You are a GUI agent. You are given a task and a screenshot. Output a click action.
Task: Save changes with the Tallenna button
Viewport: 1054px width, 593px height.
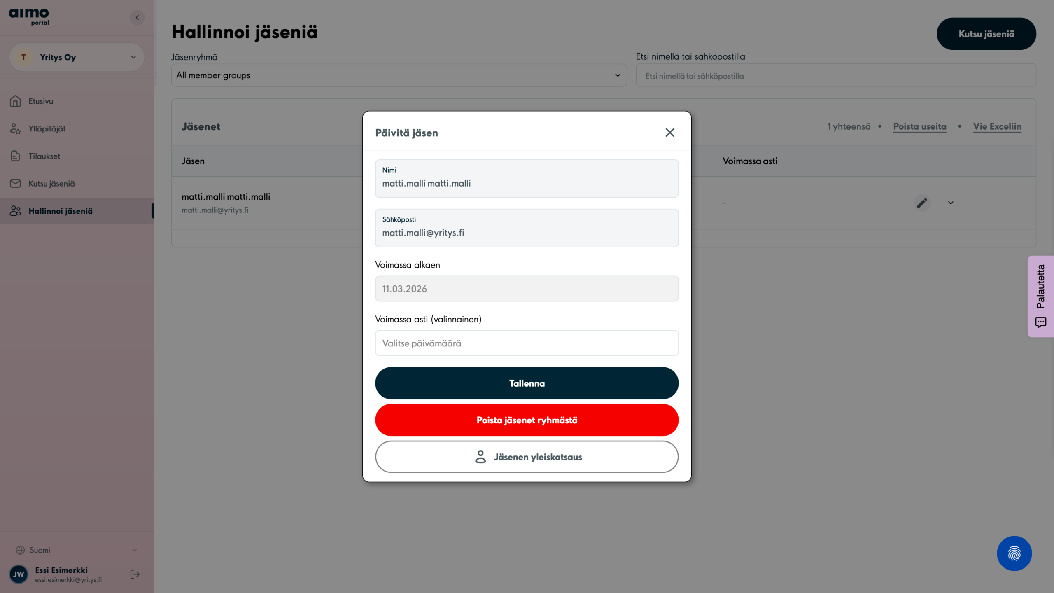527,383
